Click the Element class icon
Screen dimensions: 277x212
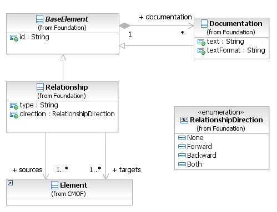(54, 185)
